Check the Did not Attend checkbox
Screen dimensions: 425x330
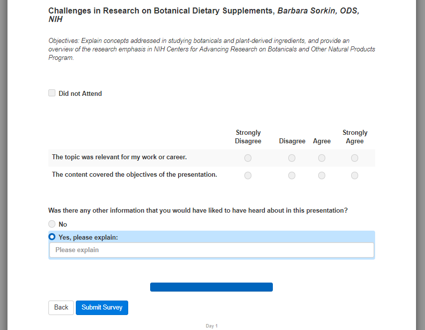click(x=52, y=93)
